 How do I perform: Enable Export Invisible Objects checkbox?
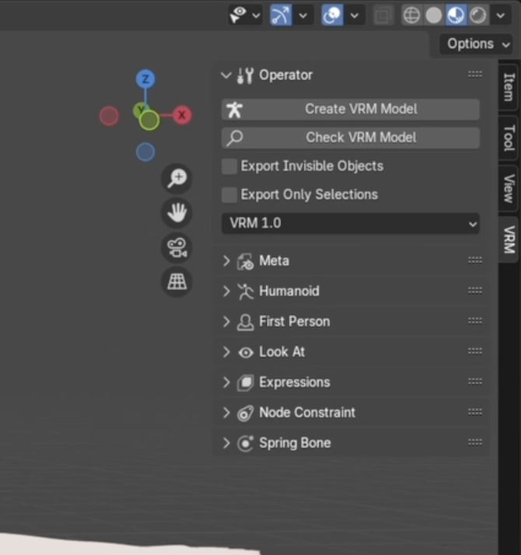(x=229, y=166)
